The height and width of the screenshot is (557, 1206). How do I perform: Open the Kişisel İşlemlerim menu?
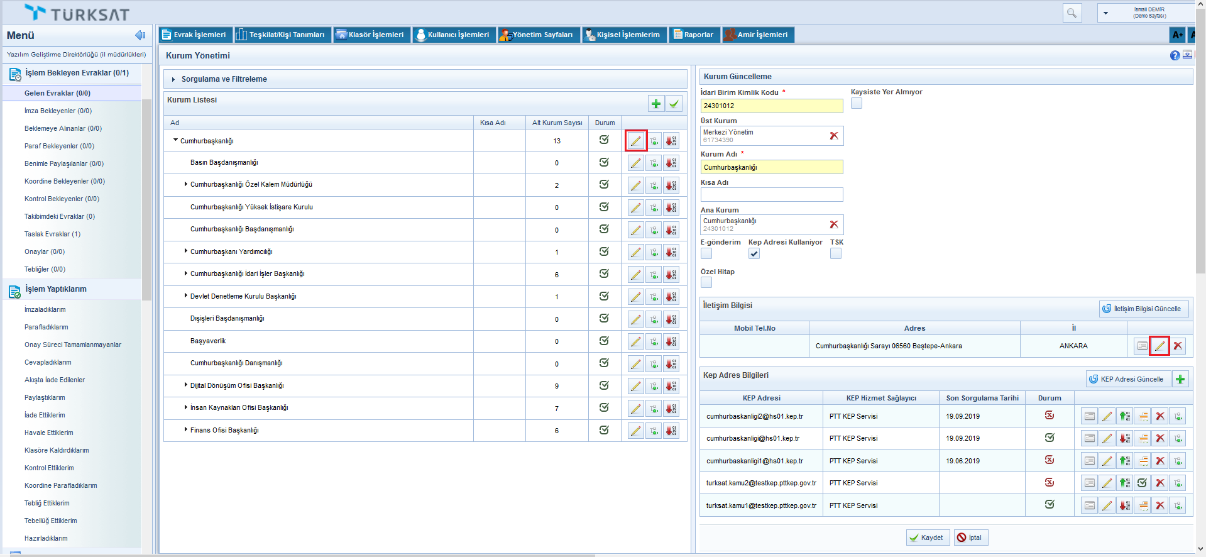(x=624, y=35)
